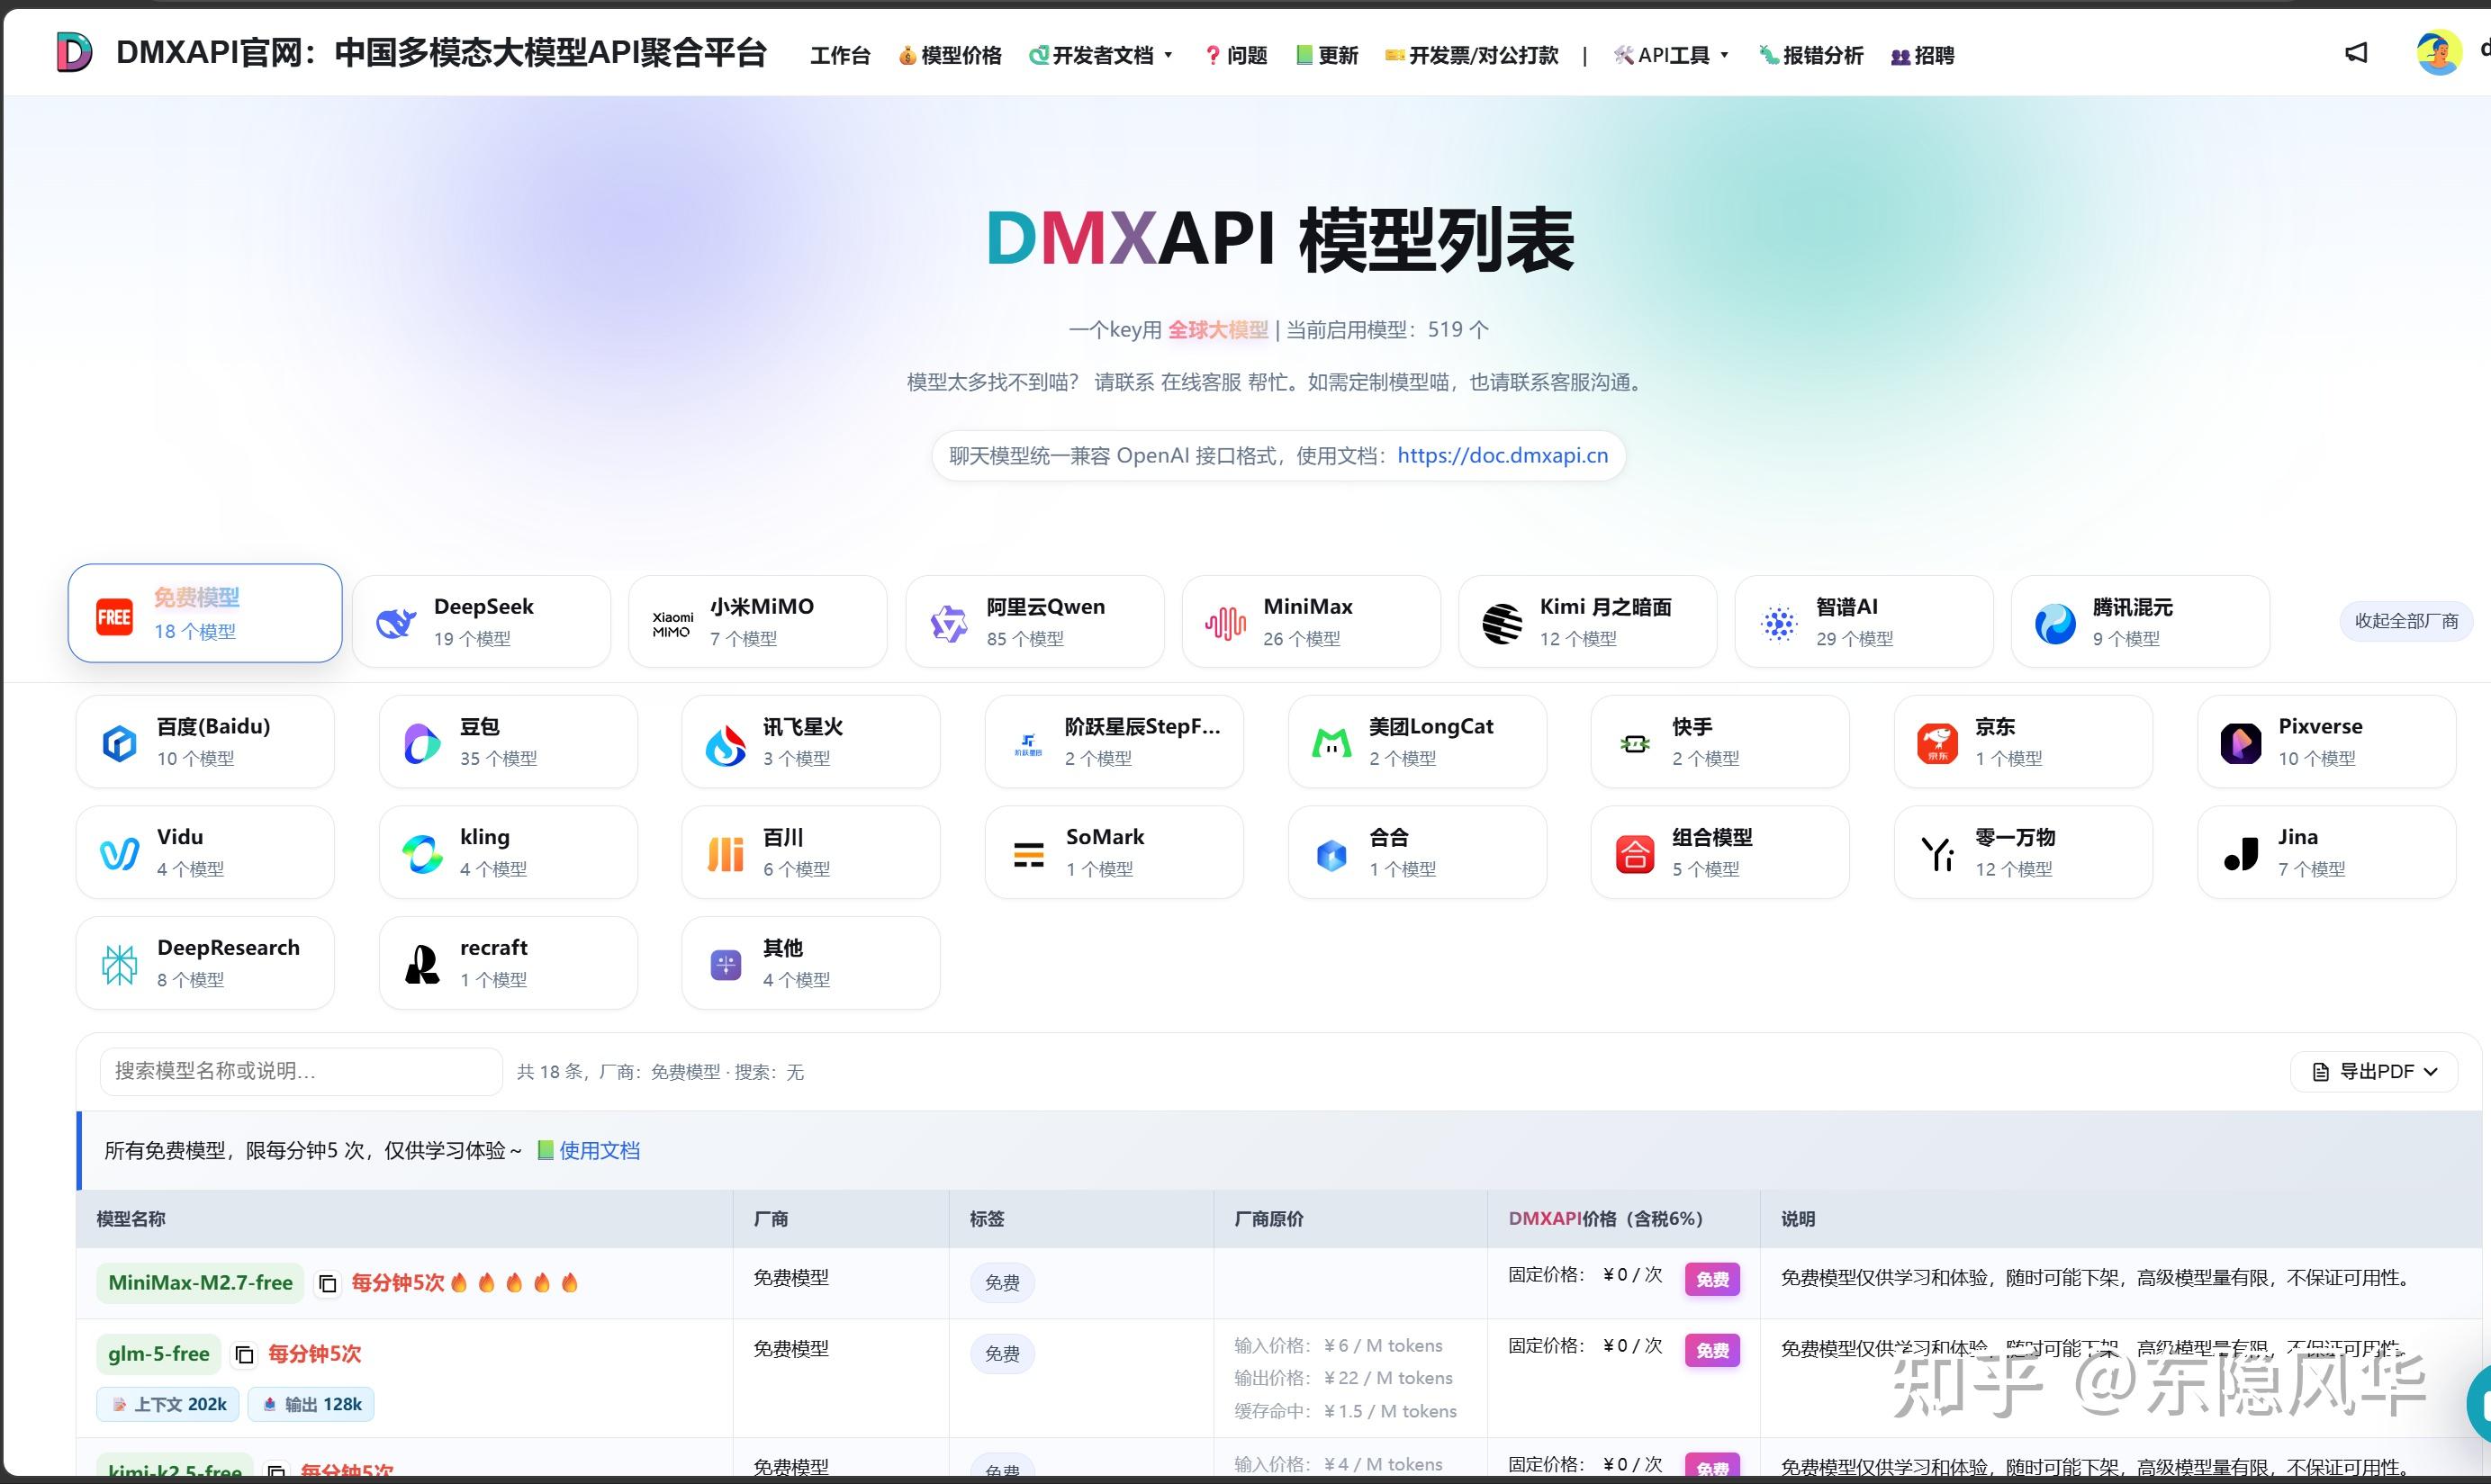Click the 上下文 202k tag

[x=168, y=1404]
